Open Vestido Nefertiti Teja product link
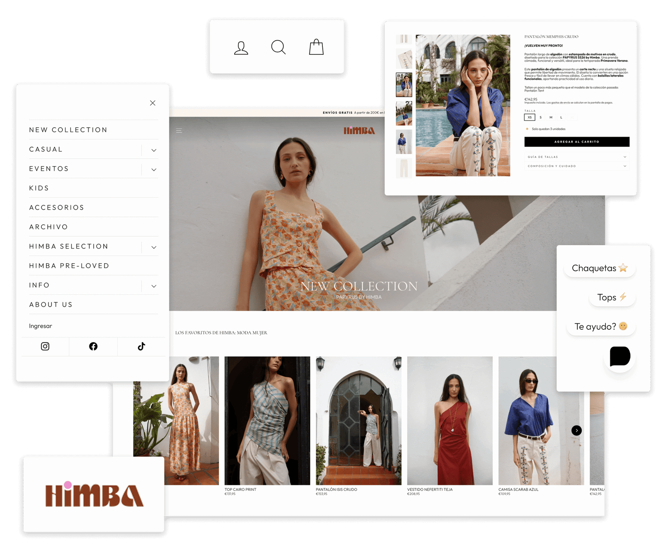This screenshot has width=669, height=554. (x=430, y=490)
